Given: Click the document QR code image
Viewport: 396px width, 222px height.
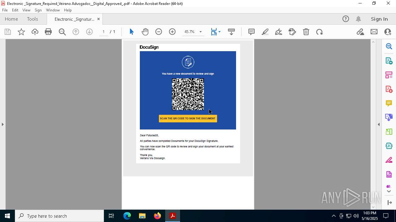Looking at the screenshot, I should point(188,94).
